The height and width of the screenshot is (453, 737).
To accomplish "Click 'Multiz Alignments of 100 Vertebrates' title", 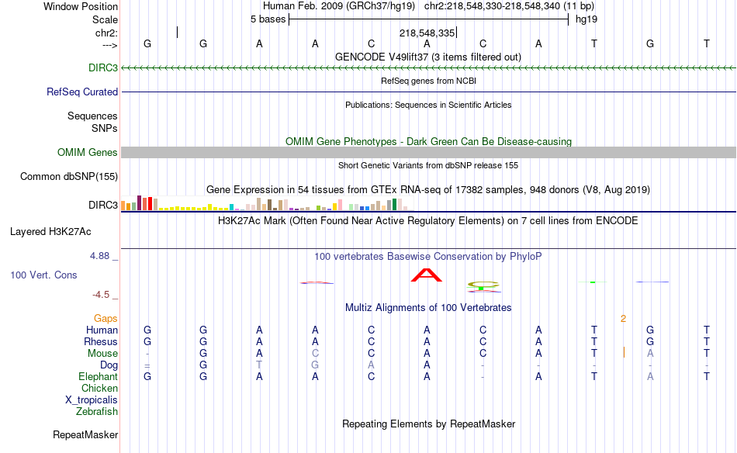I will pos(428,308).
